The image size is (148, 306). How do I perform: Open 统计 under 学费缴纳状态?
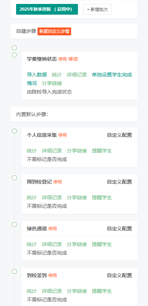pos(57,75)
